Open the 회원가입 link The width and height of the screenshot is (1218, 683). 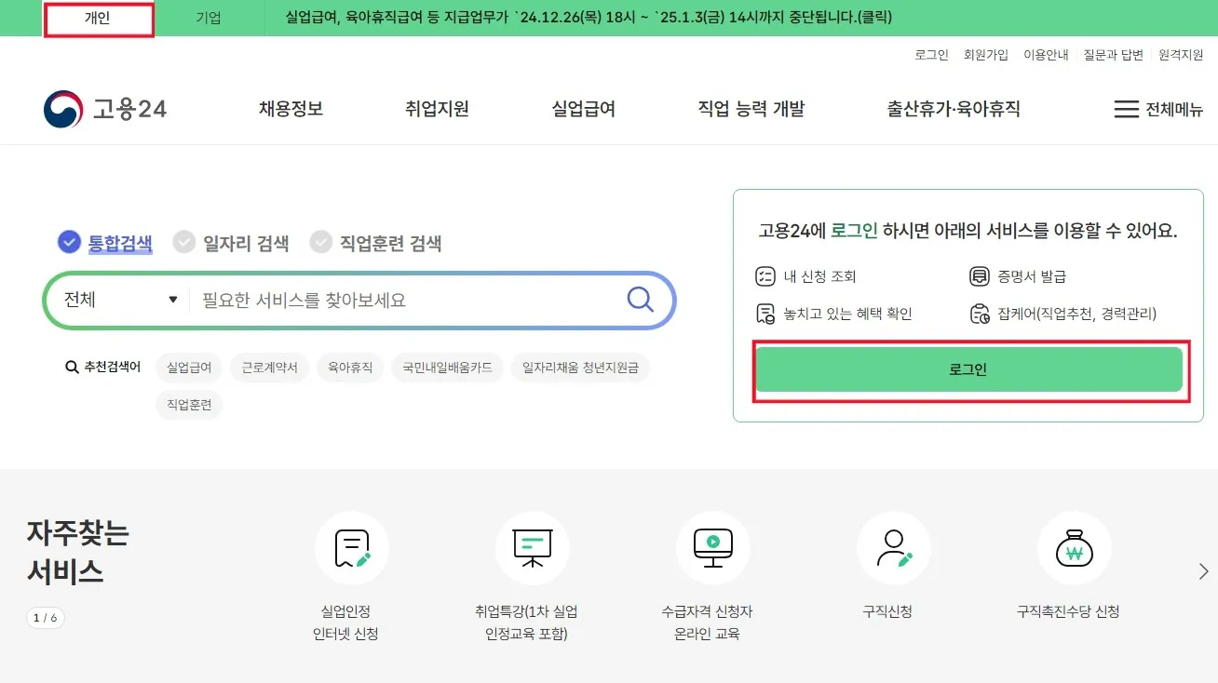(986, 55)
